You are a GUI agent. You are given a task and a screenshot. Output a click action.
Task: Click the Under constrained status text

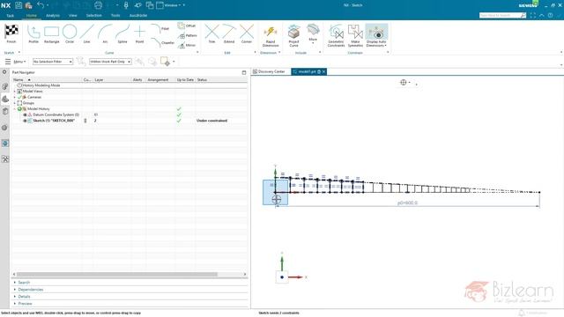point(211,121)
